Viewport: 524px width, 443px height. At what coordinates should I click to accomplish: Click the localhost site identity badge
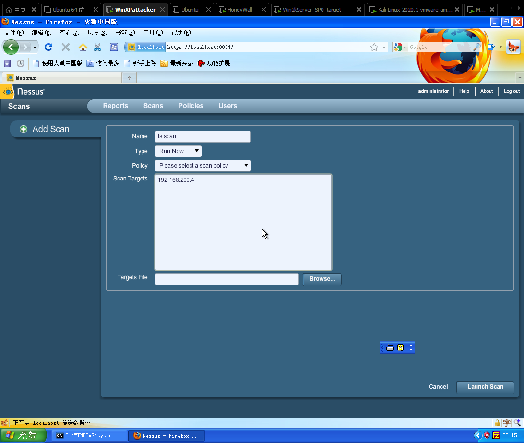coord(146,47)
